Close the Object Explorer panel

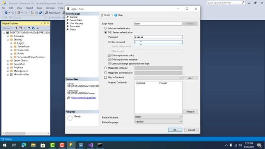pos(48,23)
